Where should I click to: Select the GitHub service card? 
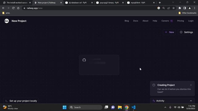[99, 65]
